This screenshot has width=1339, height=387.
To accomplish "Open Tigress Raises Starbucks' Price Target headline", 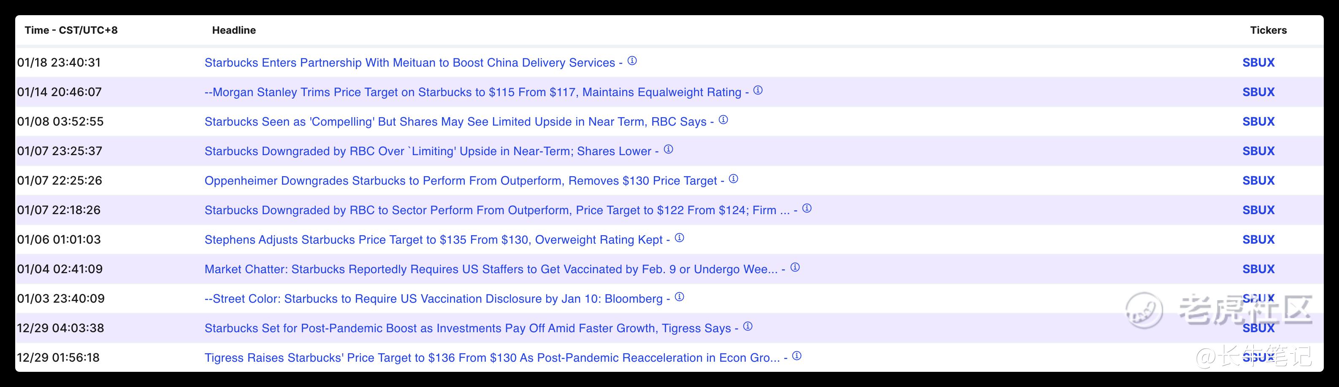I will coord(492,358).
